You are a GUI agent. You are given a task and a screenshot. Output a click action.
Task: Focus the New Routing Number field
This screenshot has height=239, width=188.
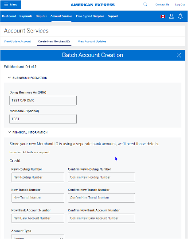[38, 177]
